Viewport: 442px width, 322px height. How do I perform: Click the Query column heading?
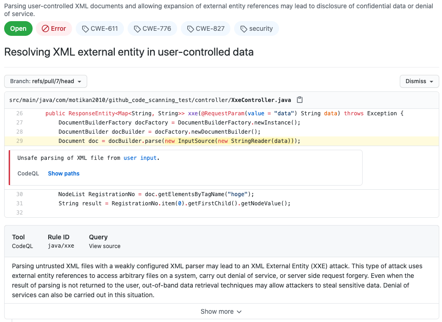point(98,237)
